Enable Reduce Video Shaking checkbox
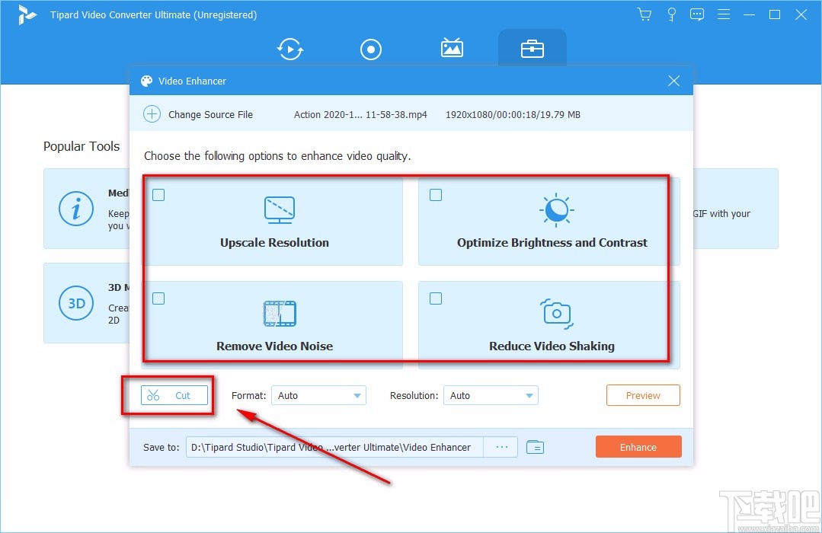This screenshot has height=533, width=822. point(436,298)
